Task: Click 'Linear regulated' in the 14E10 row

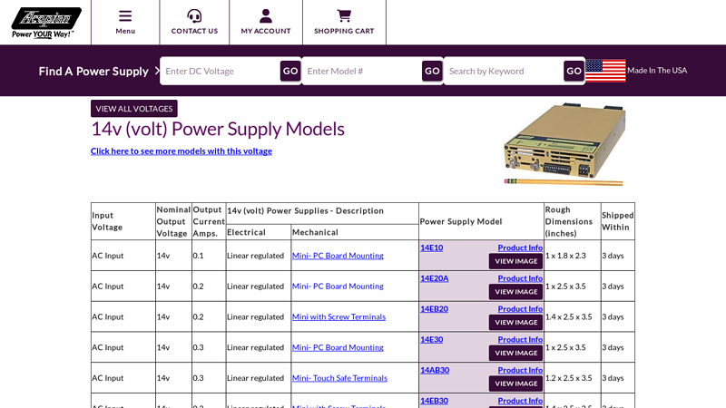Action: (255, 256)
